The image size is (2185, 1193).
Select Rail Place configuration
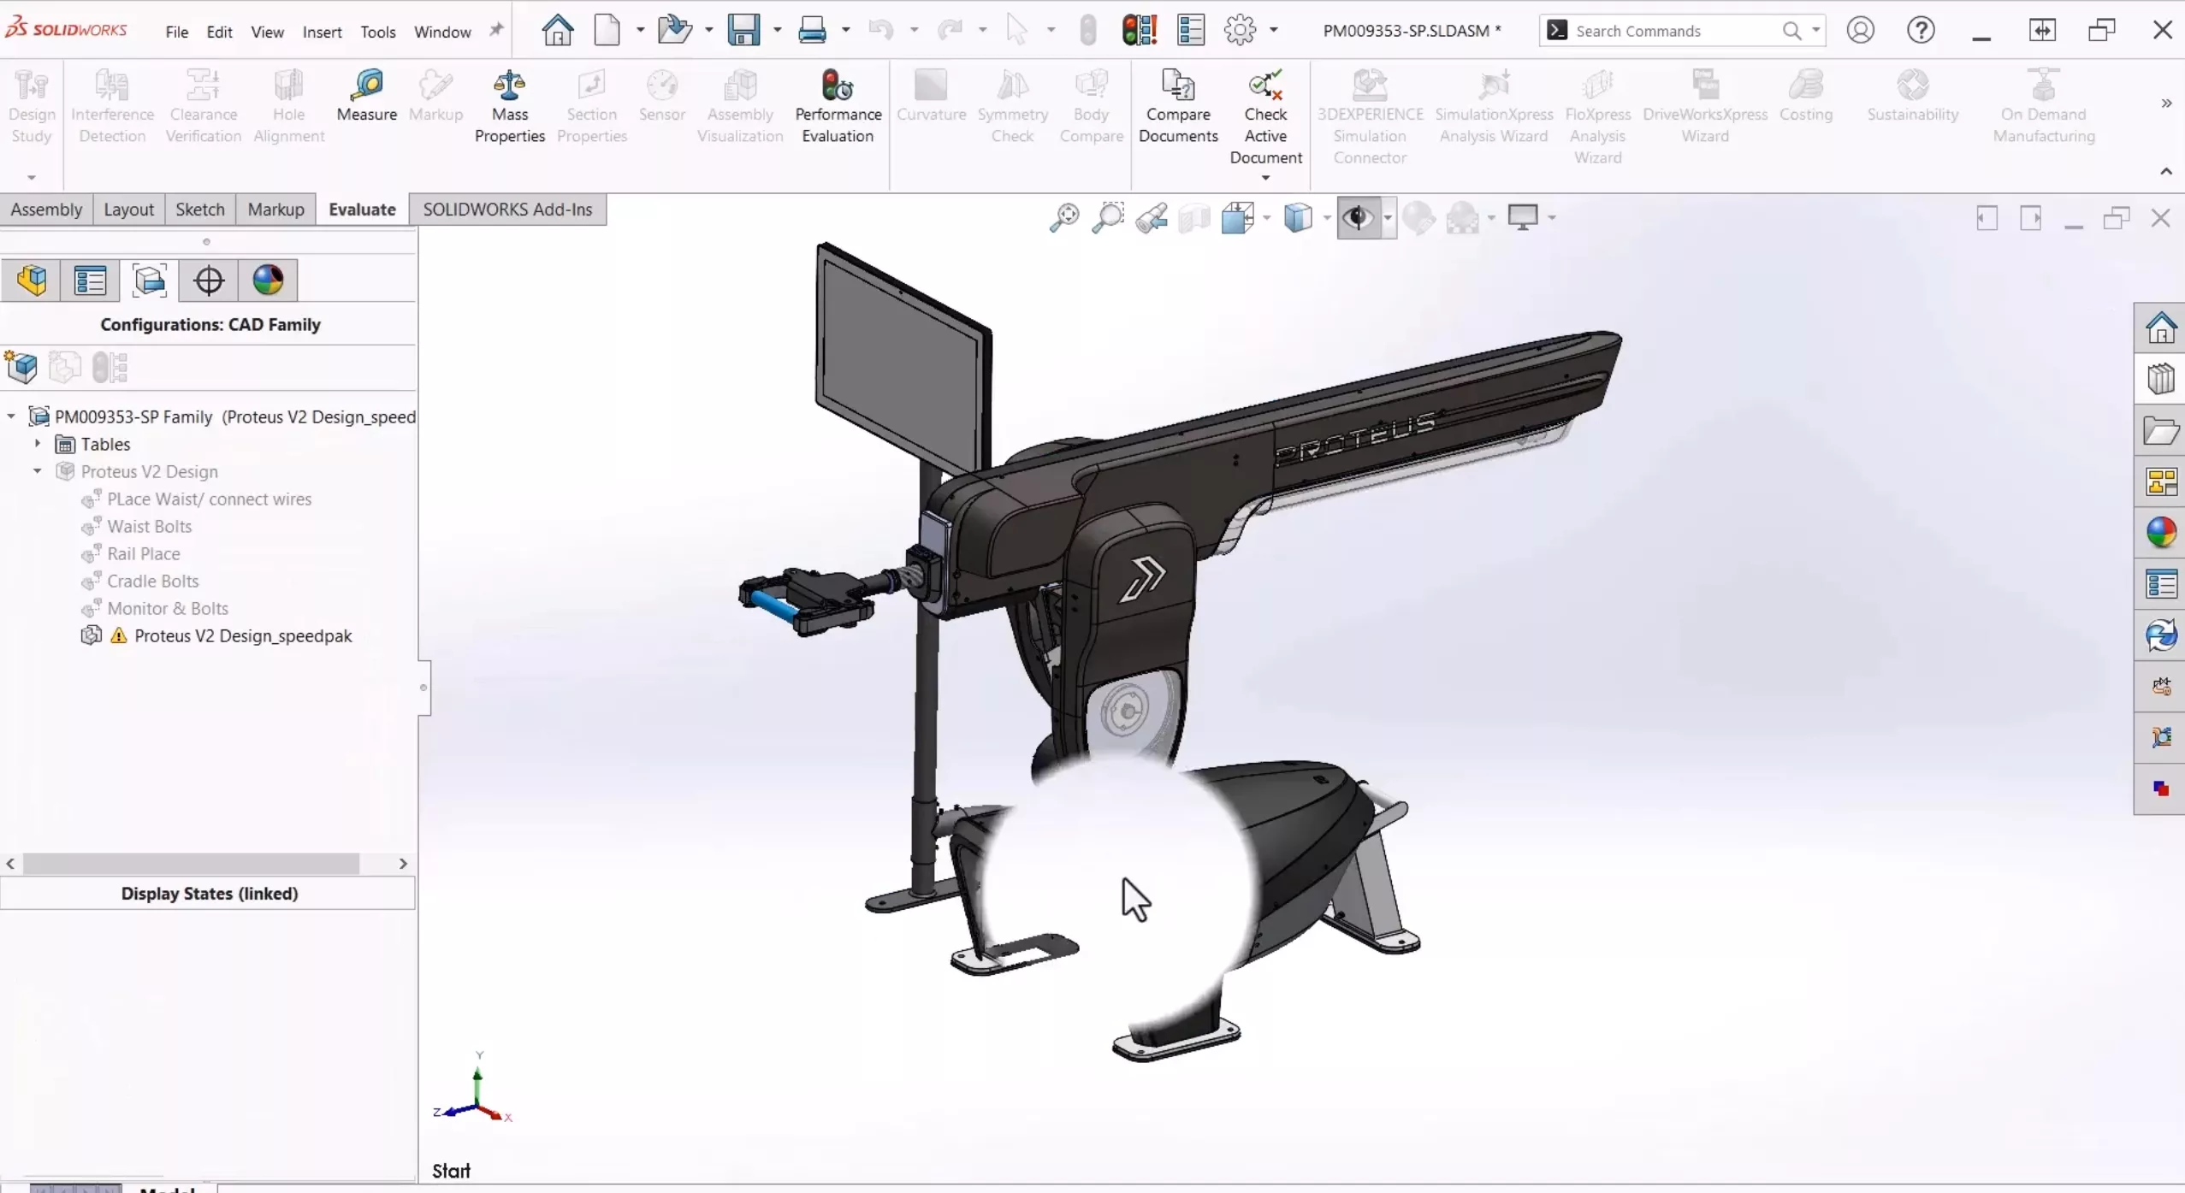tap(143, 553)
